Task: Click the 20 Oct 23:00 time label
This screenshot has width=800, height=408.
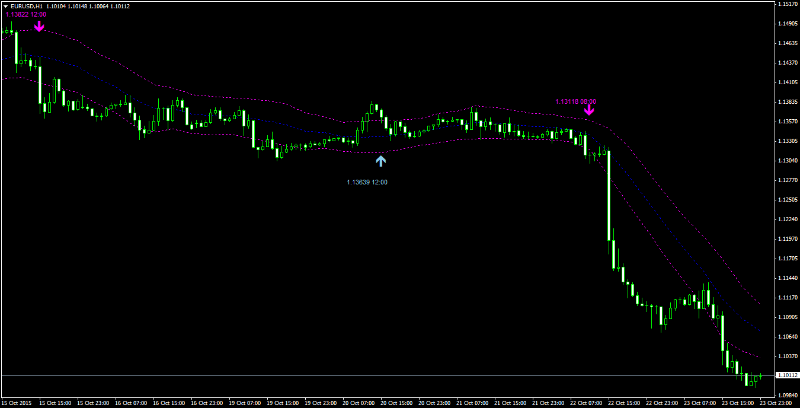Action: tap(434, 403)
